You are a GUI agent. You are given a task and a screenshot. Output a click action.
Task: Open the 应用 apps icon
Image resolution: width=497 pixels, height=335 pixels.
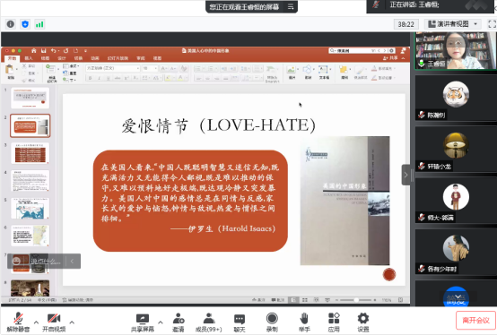334,318
